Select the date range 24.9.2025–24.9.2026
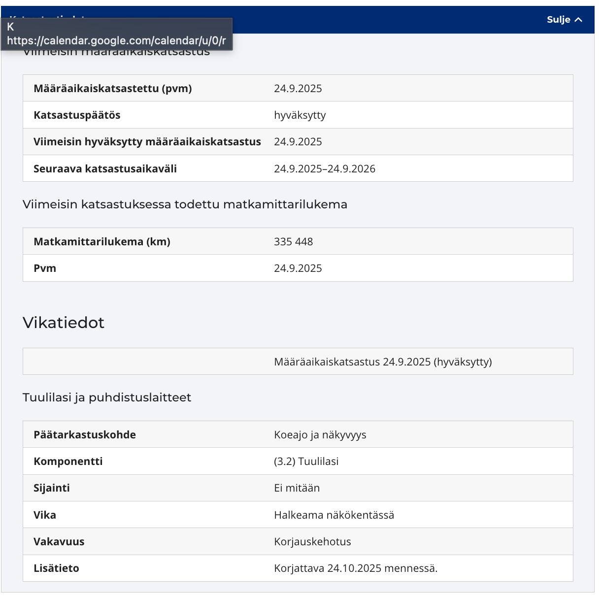 click(325, 169)
